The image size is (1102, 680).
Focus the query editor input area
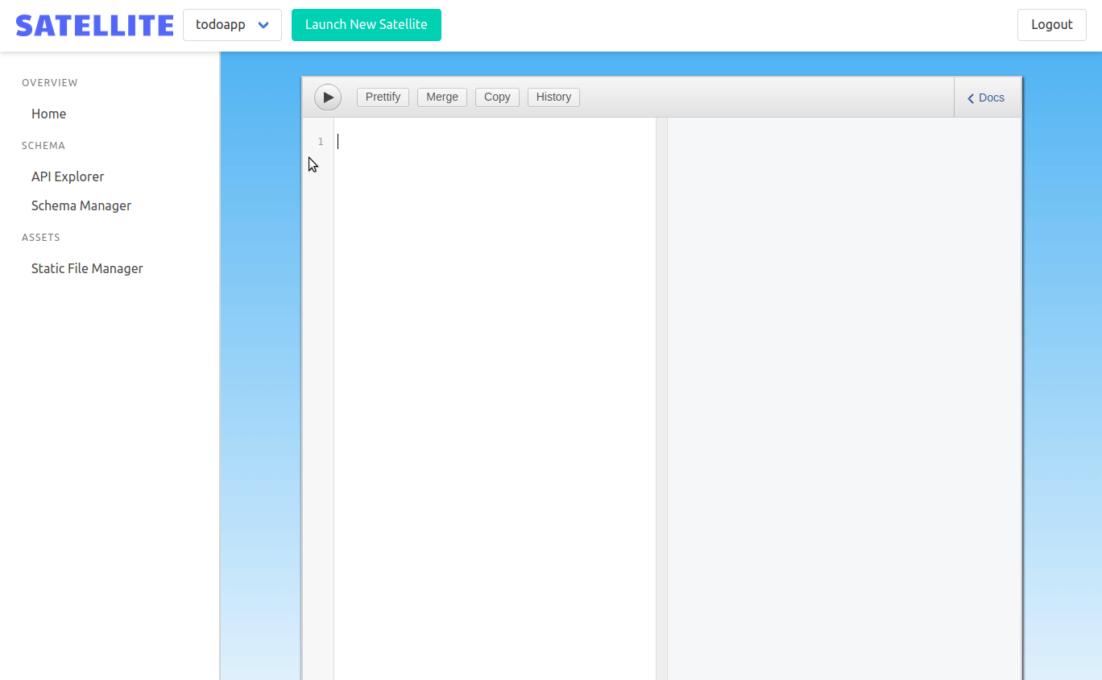click(495, 399)
